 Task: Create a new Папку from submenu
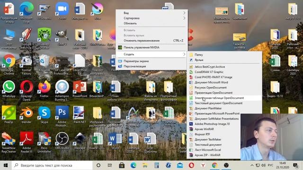224,55
